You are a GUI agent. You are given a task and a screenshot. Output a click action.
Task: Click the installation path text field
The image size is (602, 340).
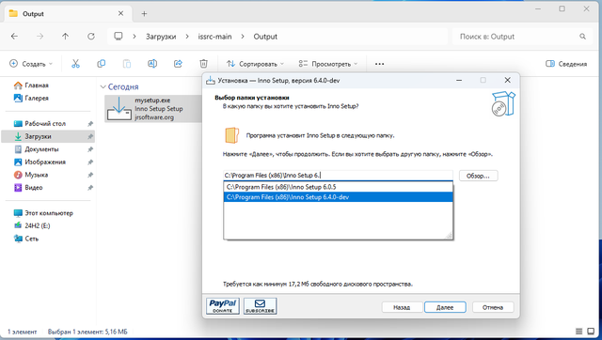(x=339, y=176)
